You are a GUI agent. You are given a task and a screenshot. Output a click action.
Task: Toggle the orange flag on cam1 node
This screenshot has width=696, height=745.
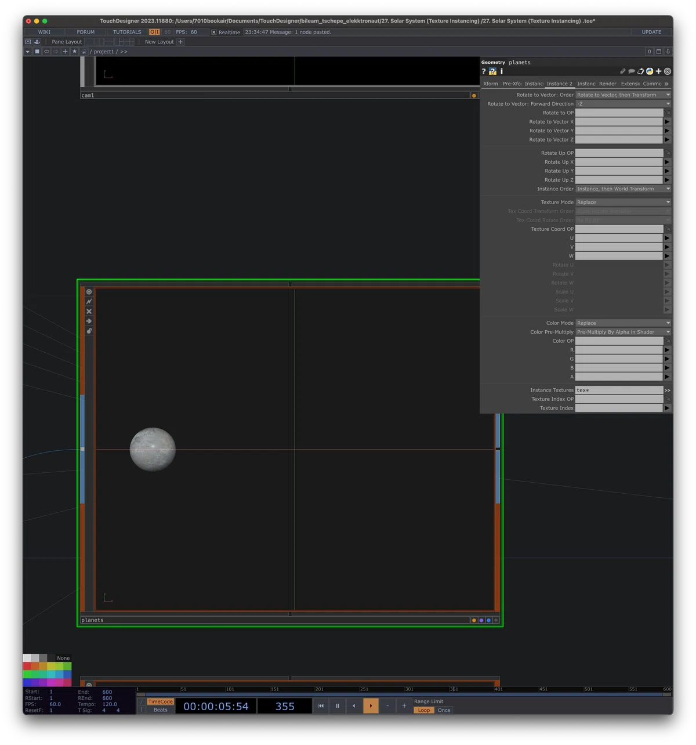(474, 96)
